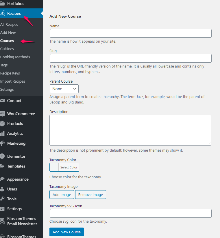Click the Add New Course button

pyautogui.click(x=66, y=232)
